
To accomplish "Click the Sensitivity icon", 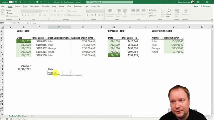I will [185, 11].
